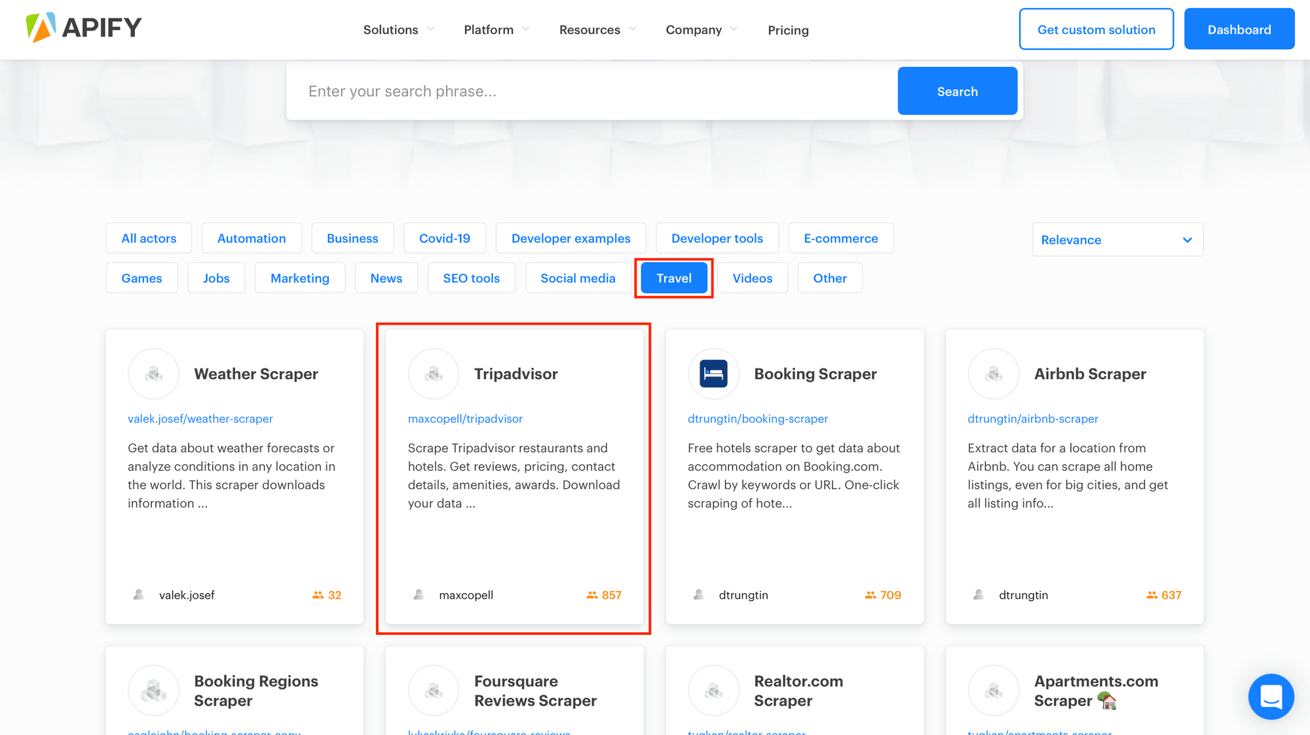Select the Business category
The height and width of the screenshot is (735, 1310).
pos(352,238)
